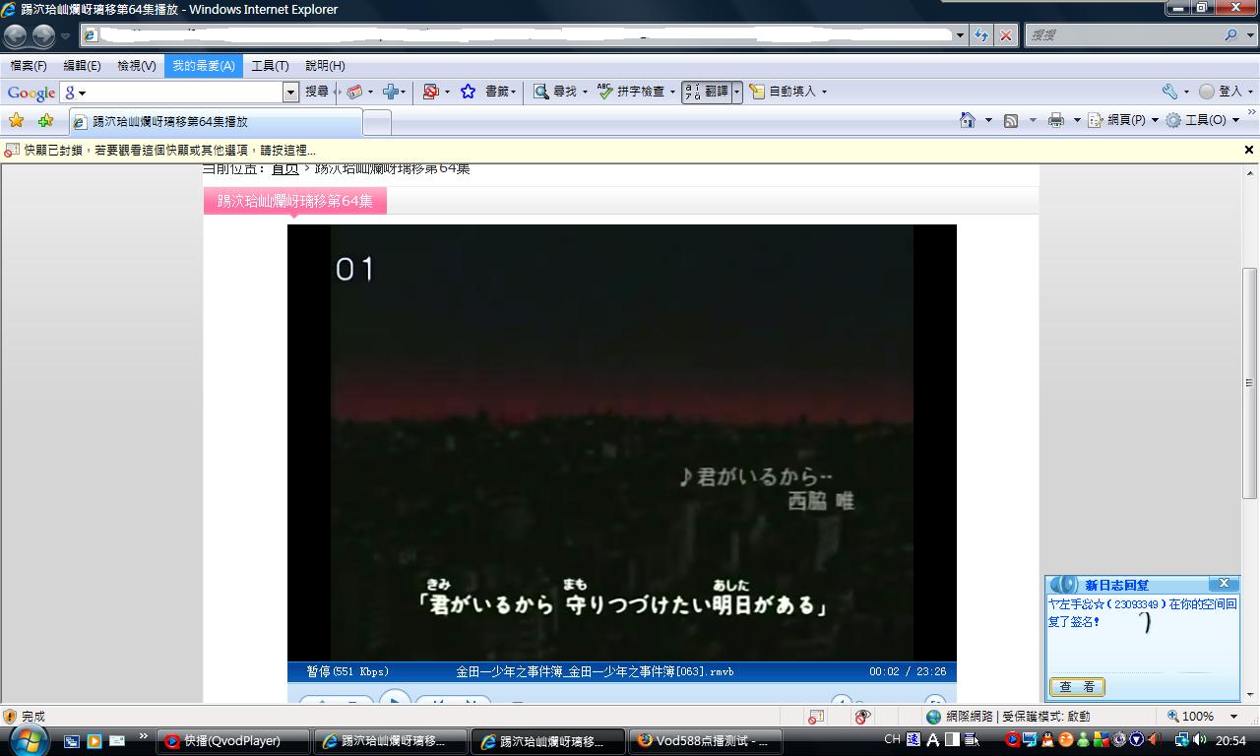This screenshot has width=1260, height=756.
Task: Click the volume speaker tray icon
Action: [1200, 740]
